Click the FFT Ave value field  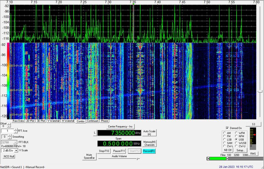coord(7,131)
